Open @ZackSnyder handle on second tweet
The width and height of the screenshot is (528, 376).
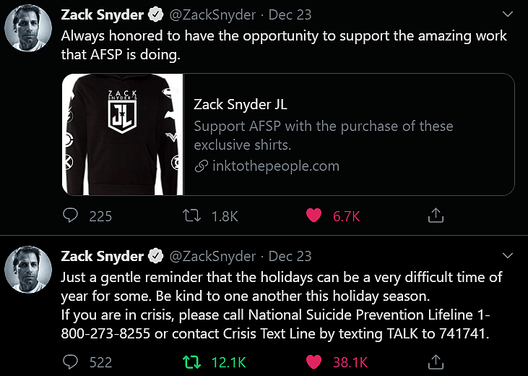(x=212, y=256)
